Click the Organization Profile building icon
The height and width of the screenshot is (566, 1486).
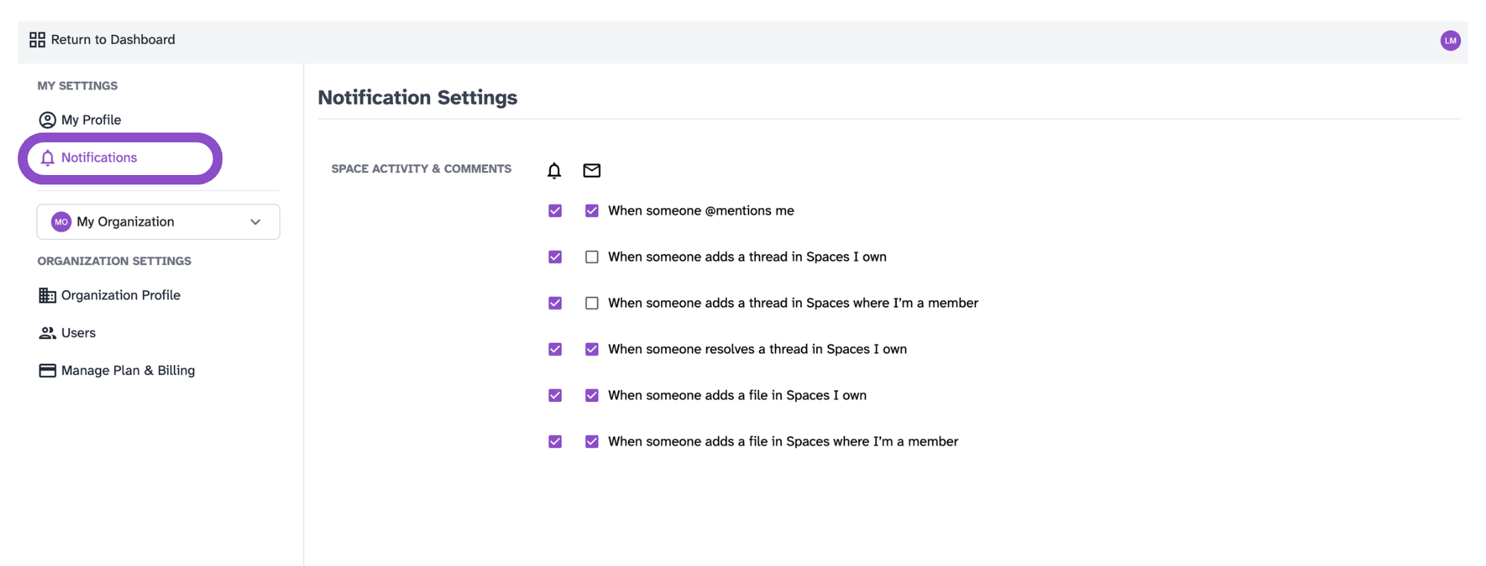(x=47, y=295)
